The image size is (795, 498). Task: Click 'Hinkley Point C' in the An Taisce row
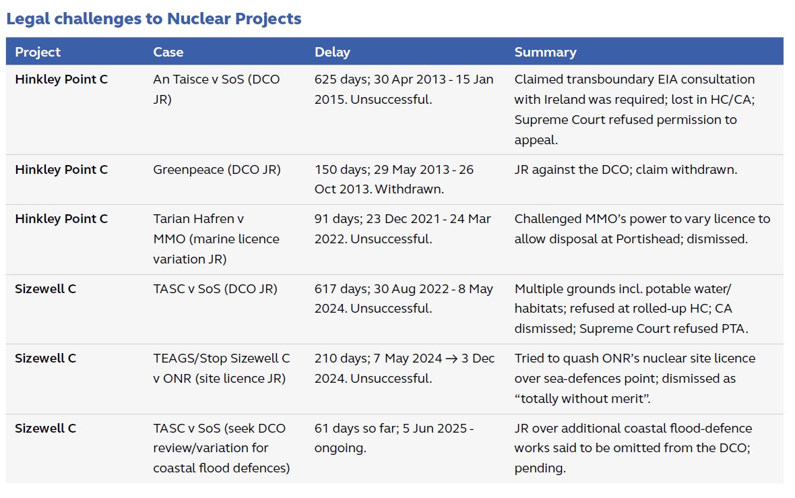pyautogui.click(x=61, y=80)
